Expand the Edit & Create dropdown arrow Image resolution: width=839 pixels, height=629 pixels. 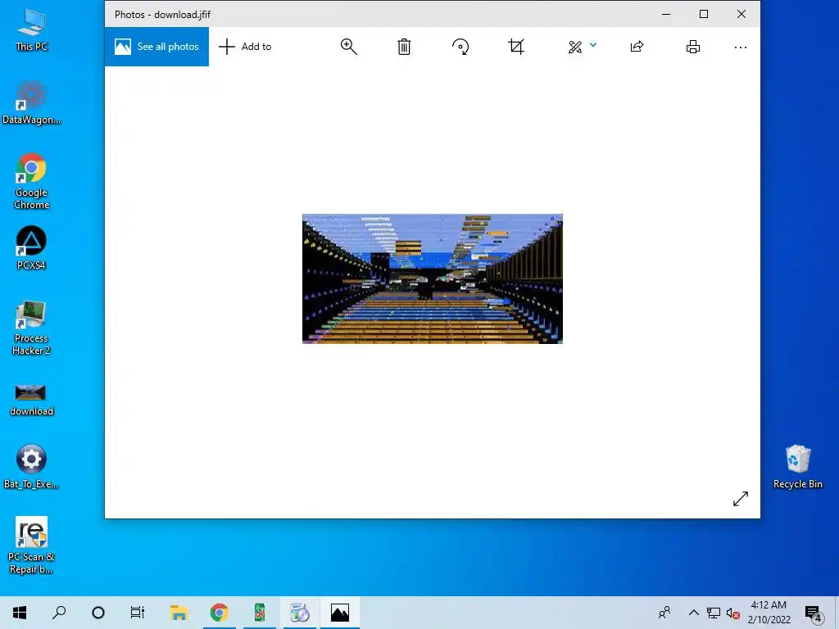[x=593, y=45]
